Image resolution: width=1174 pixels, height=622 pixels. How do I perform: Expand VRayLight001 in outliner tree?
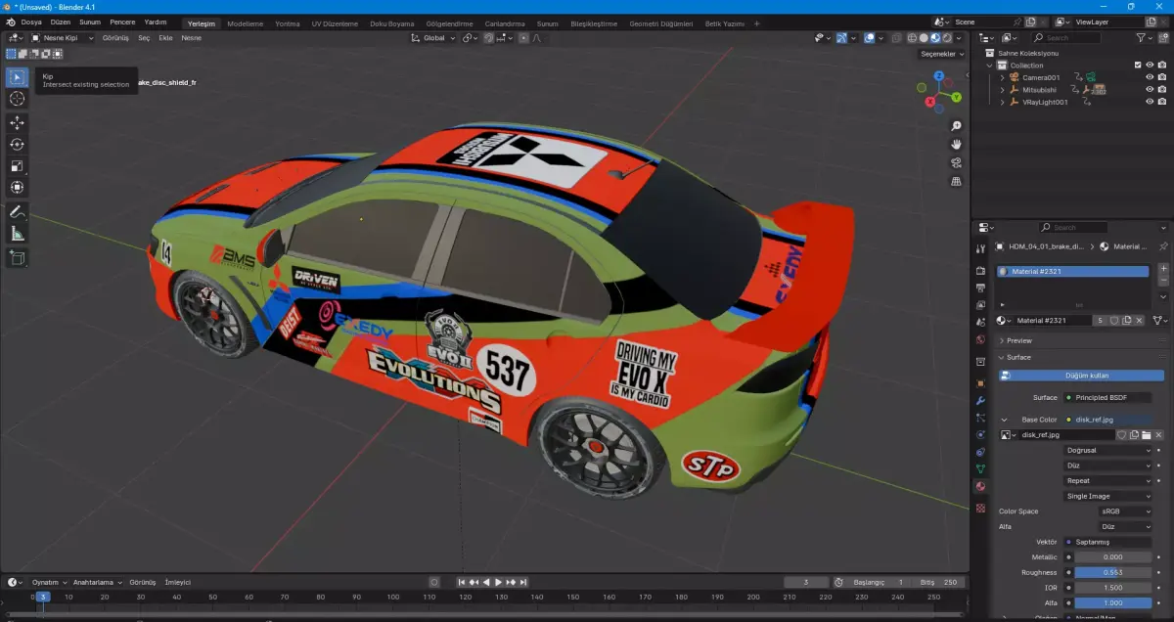tap(1002, 102)
